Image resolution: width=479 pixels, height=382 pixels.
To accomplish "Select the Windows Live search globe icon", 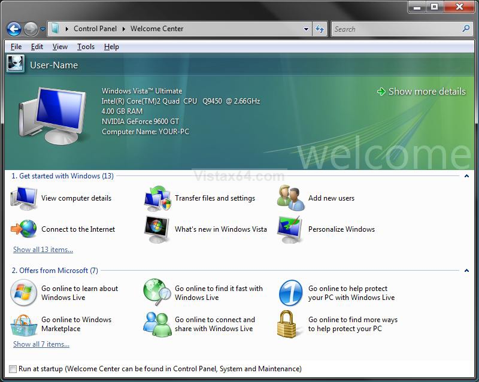I will (157, 292).
